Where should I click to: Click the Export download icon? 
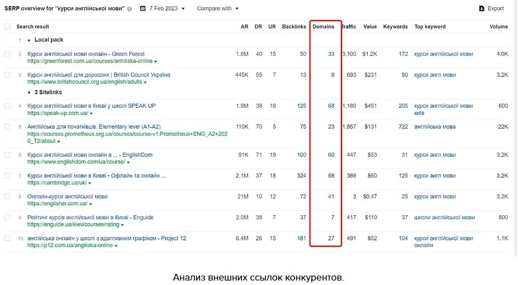pos(482,8)
